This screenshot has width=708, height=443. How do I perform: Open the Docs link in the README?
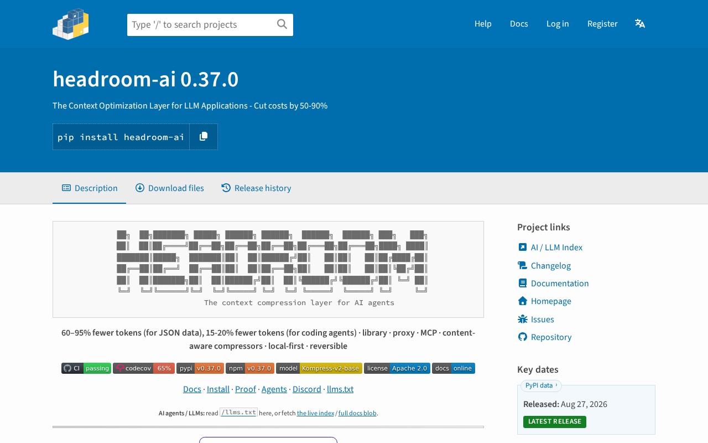[192, 389]
